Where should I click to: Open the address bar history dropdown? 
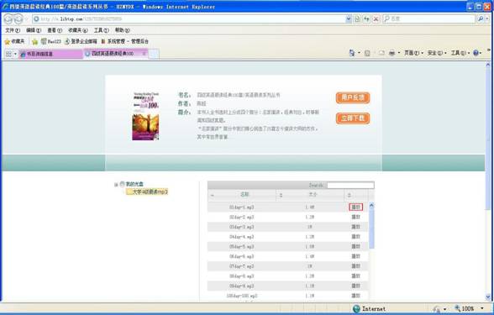click(x=348, y=19)
